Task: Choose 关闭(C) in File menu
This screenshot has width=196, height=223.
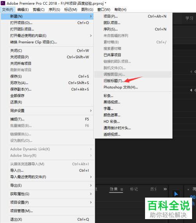Action: tap(47, 50)
